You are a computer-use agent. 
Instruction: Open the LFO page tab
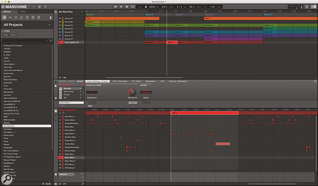(x=162, y=81)
